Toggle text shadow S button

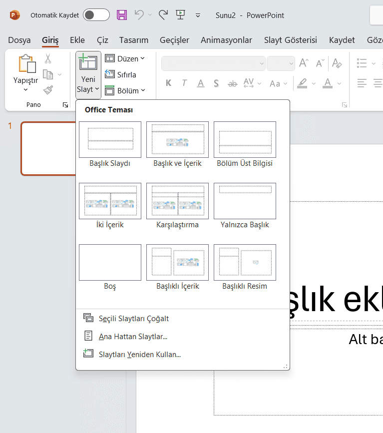(216, 83)
